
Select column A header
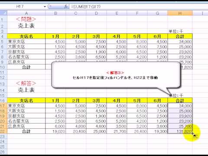click(26, 13)
